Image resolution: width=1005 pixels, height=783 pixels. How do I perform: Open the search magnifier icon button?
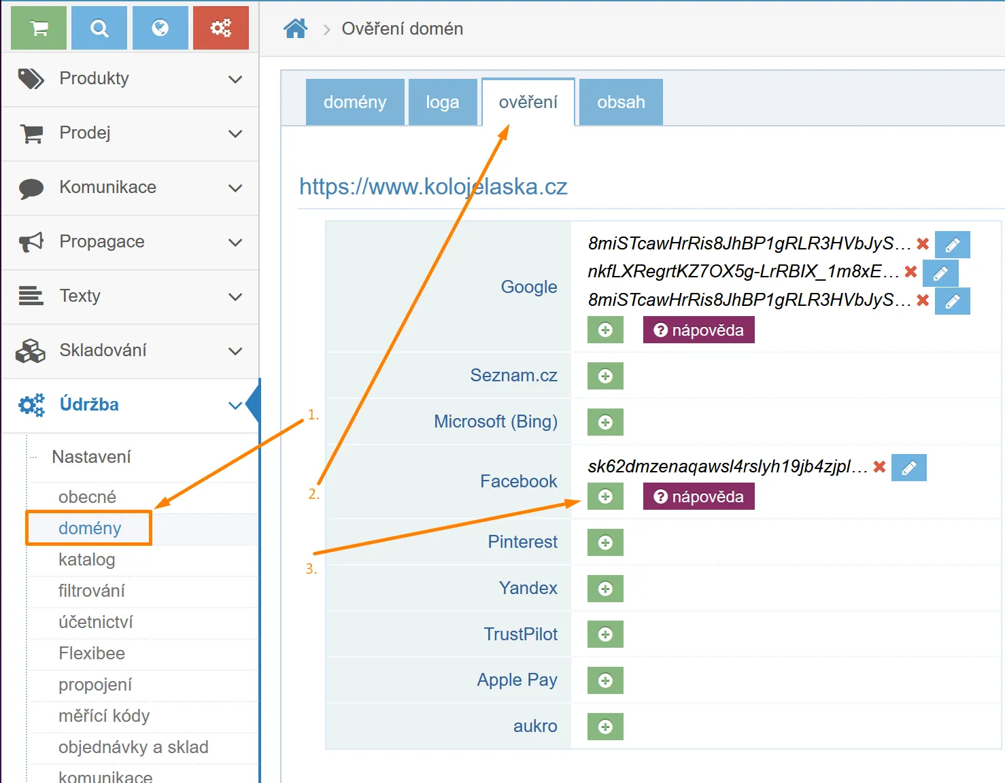click(x=99, y=28)
